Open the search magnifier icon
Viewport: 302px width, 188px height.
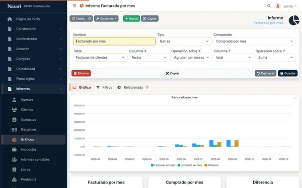(269, 6)
